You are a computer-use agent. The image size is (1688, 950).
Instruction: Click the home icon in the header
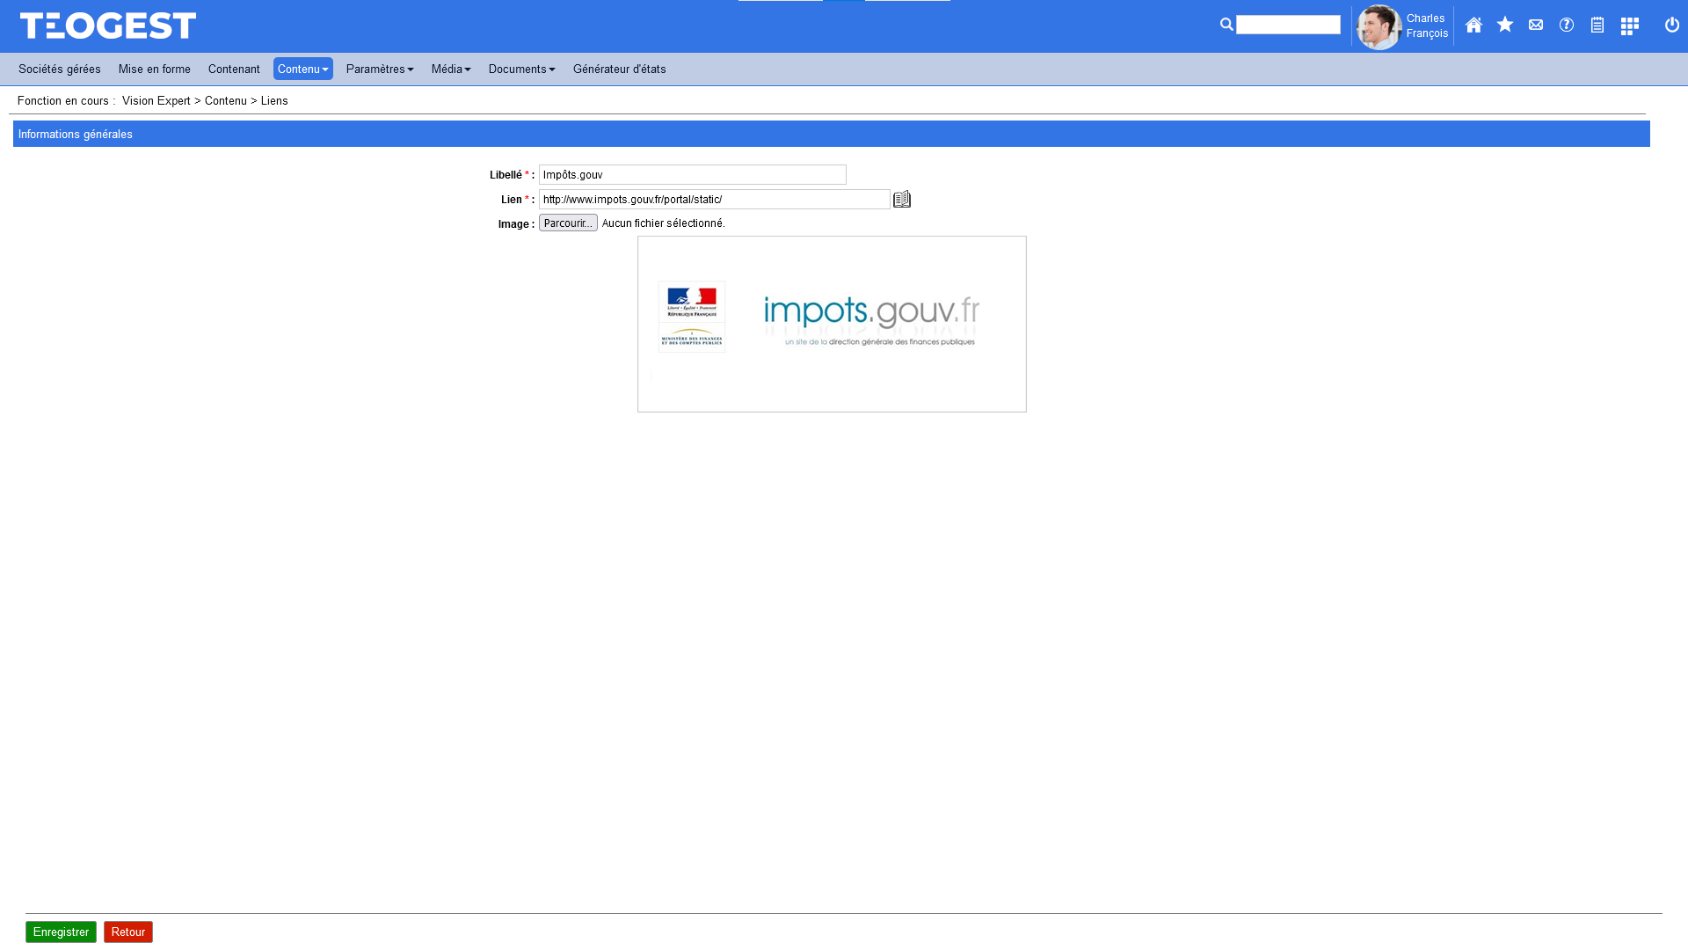(1473, 26)
